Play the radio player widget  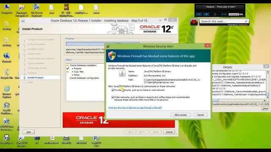coord(199,14)
